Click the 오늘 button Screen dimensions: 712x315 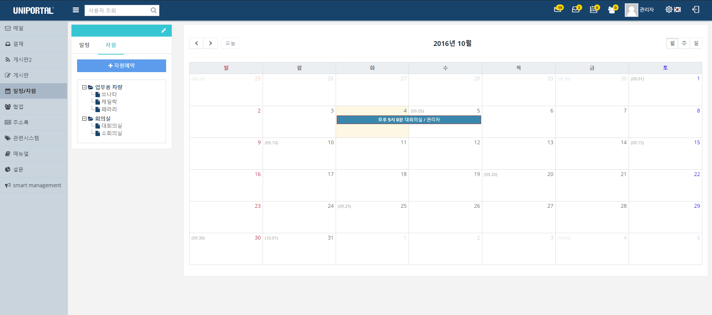(x=230, y=43)
